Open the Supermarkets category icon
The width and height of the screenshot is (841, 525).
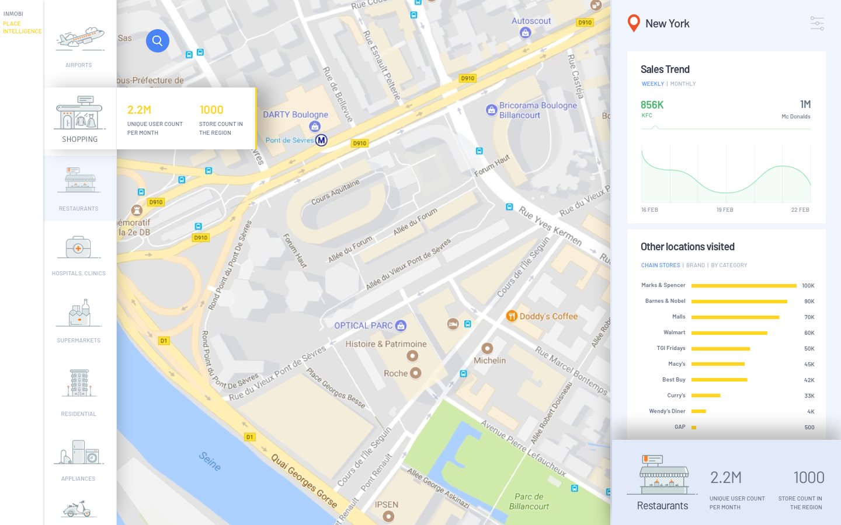click(x=79, y=313)
